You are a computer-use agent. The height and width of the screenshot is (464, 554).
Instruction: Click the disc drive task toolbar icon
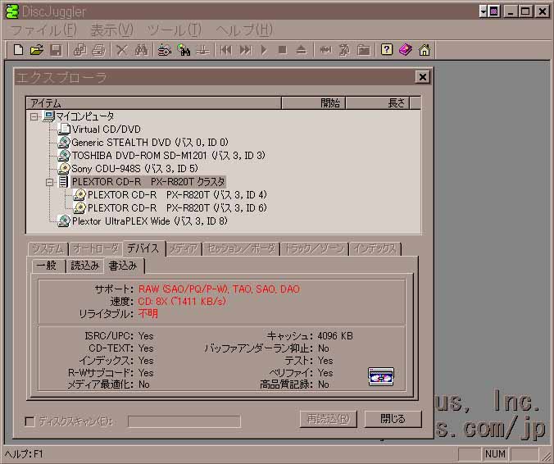pyautogui.click(x=164, y=50)
